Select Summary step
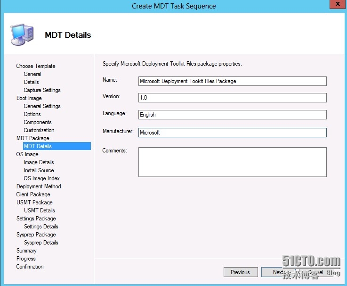Screen dimensions: 347x286 pos(26,251)
